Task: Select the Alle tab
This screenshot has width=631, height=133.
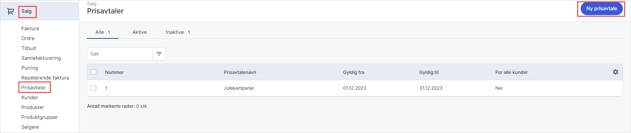Action: (x=102, y=32)
